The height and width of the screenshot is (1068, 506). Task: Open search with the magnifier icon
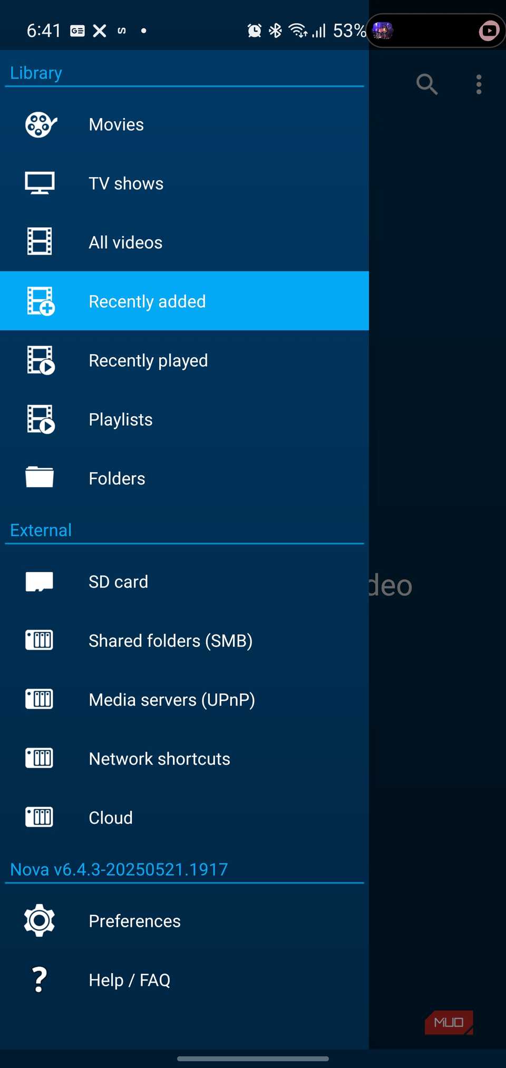[427, 84]
